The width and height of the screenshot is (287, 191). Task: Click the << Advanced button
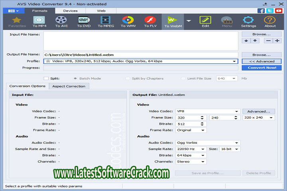point(261,61)
